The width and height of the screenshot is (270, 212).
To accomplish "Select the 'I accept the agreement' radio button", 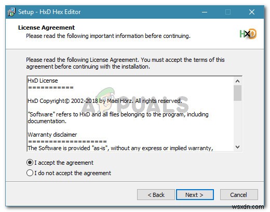I will tap(30, 163).
